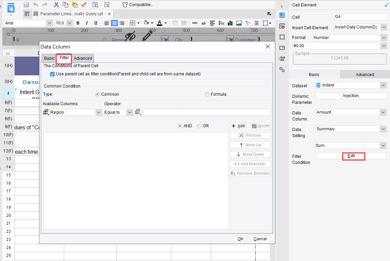This screenshot has width=390, height=261.
Task: Click the Insert Image icon
Action: [239, 23]
